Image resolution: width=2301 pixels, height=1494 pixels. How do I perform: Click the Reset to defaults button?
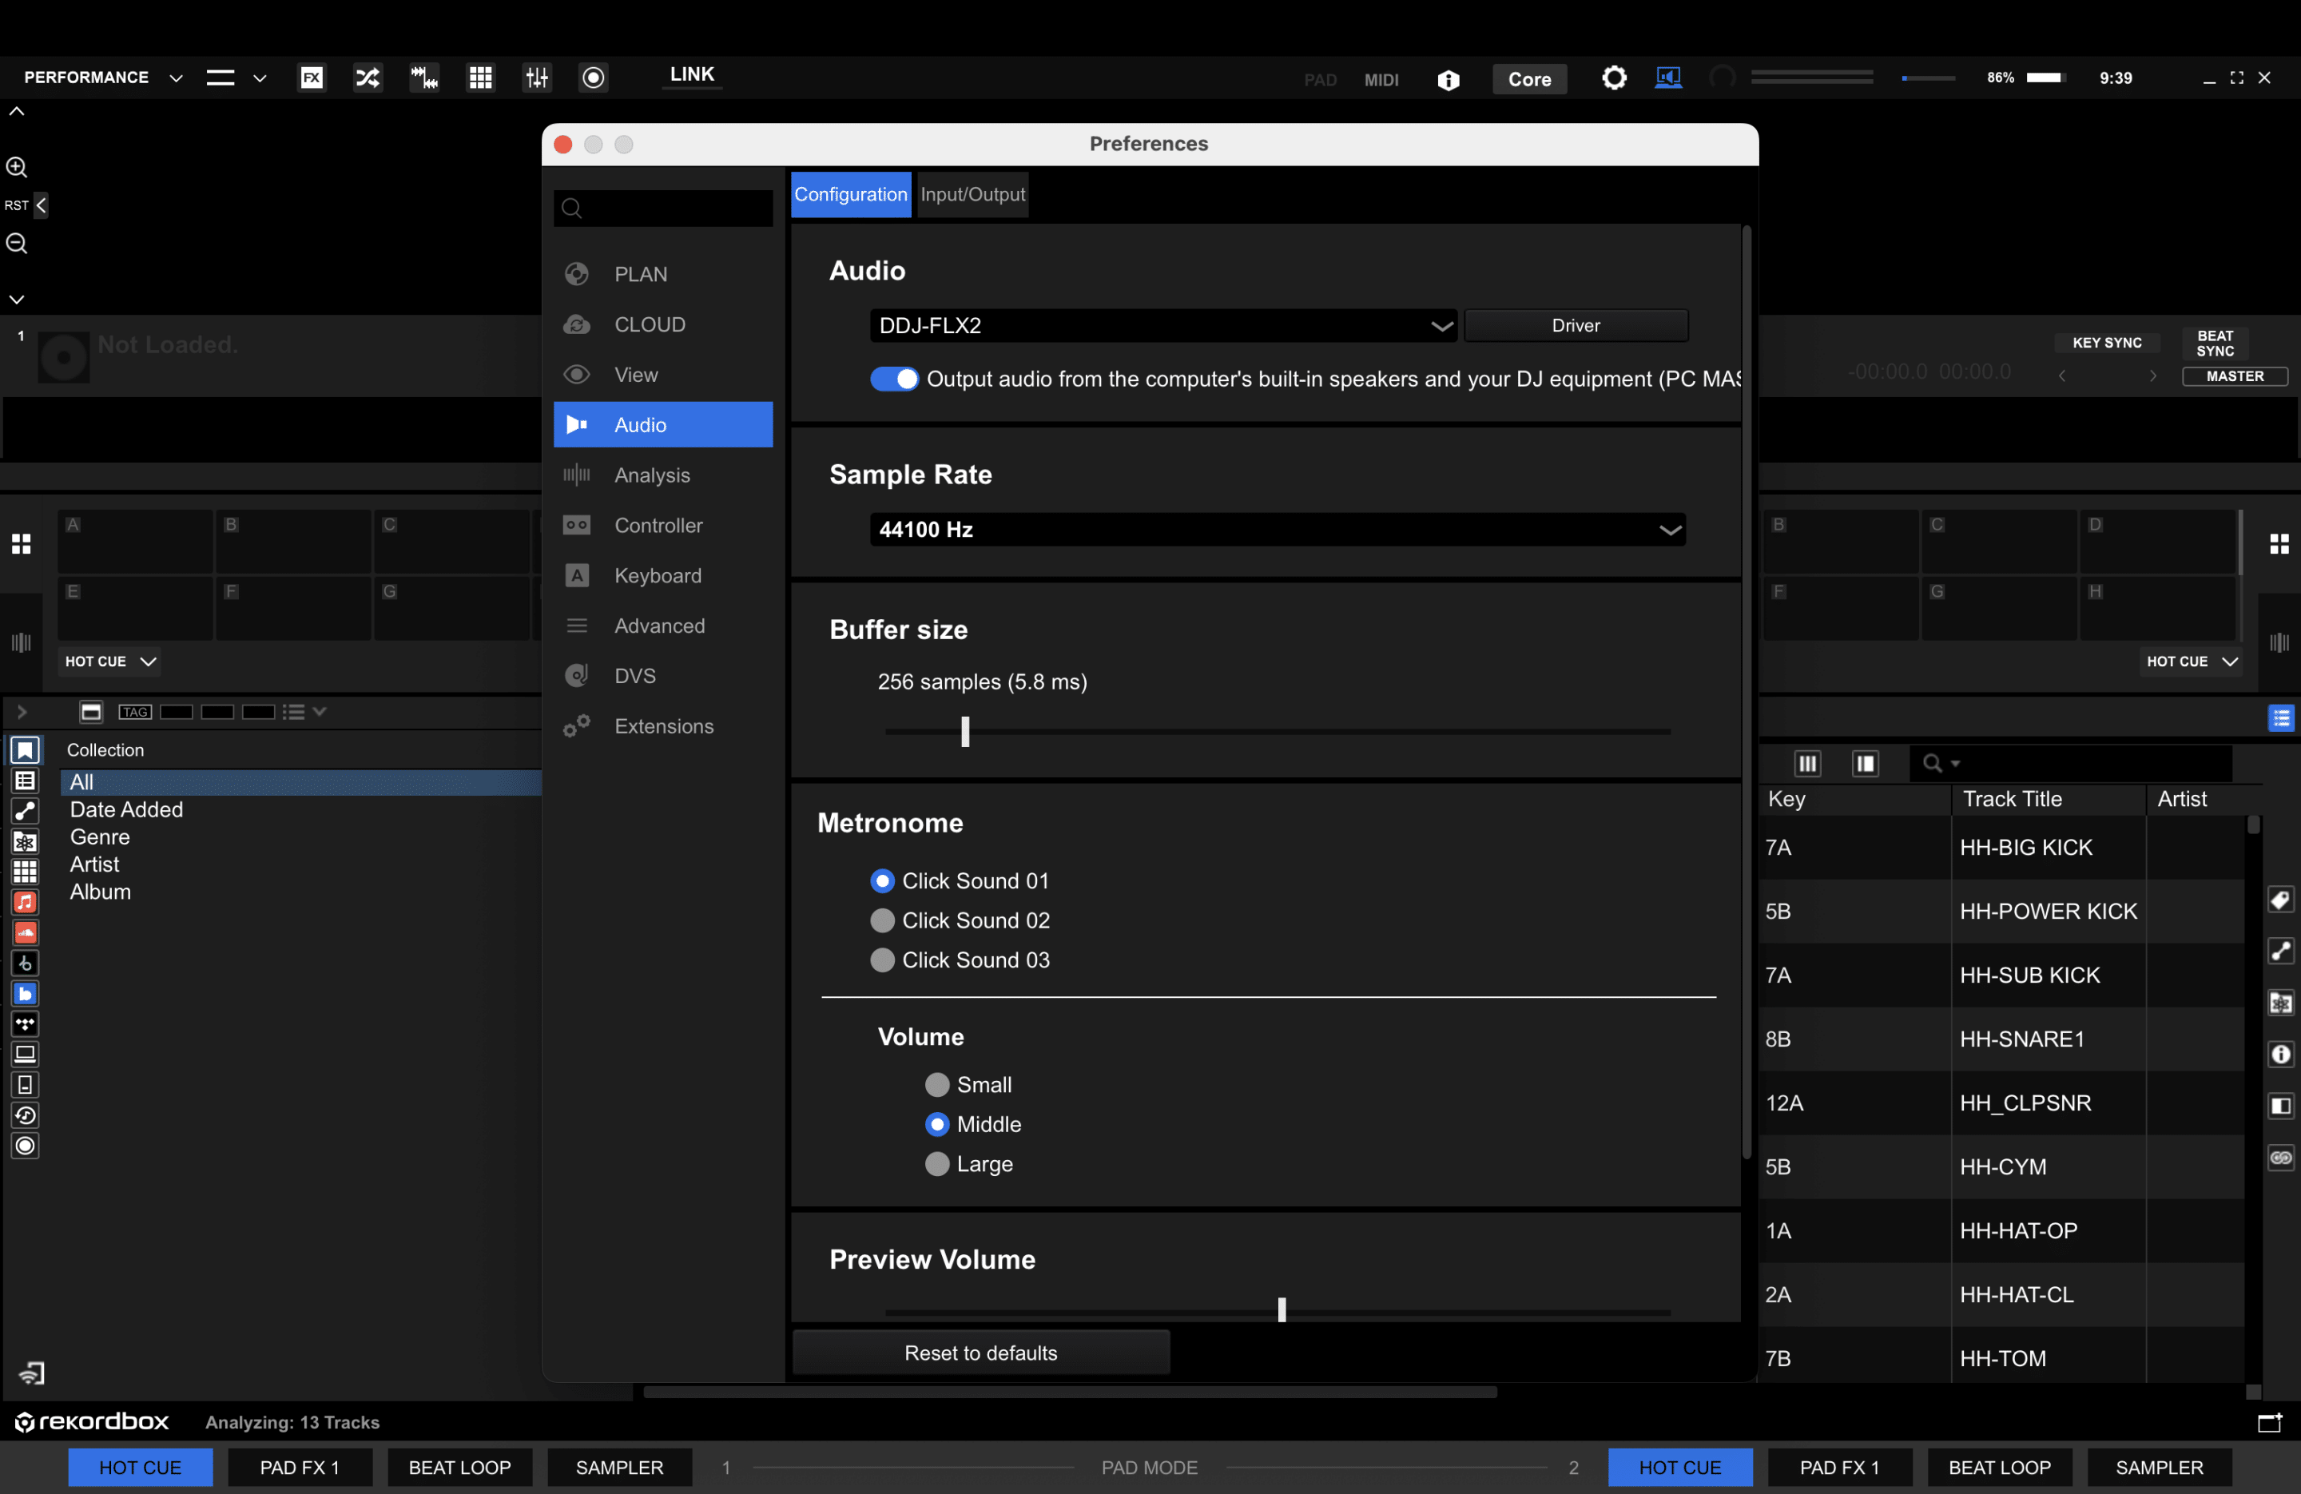click(x=980, y=1352)
